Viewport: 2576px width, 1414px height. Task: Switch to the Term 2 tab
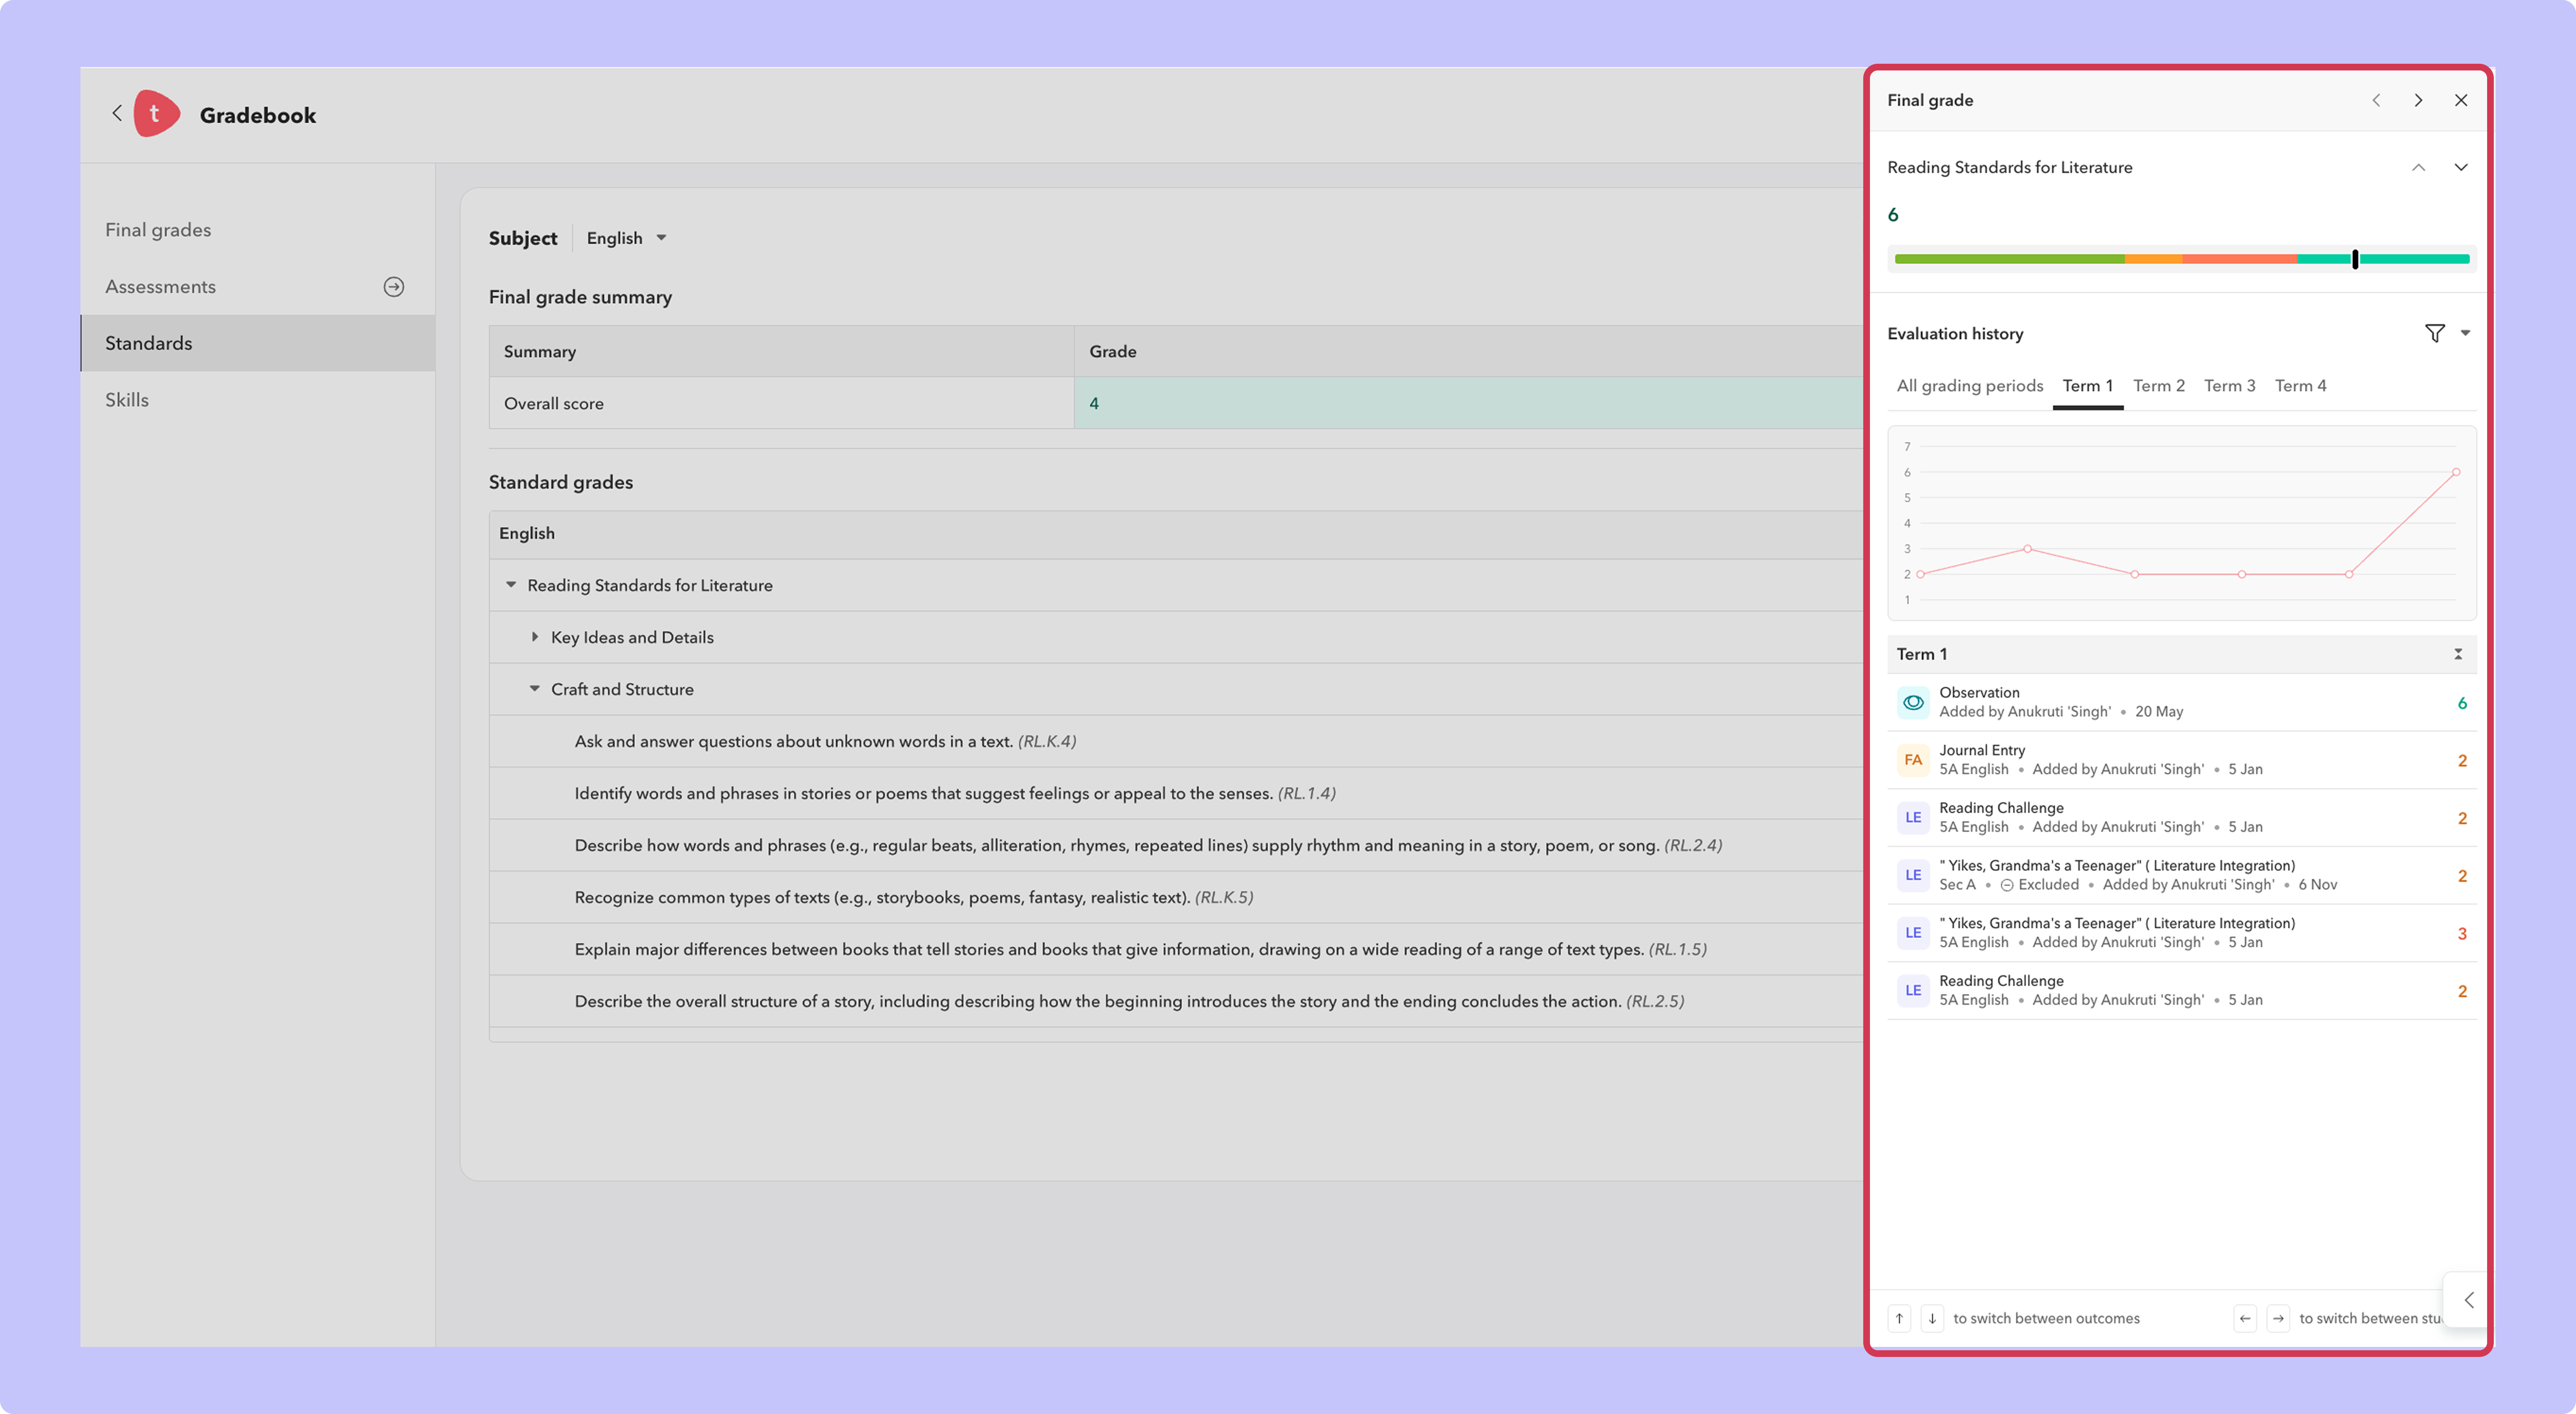pos(2158,386)
